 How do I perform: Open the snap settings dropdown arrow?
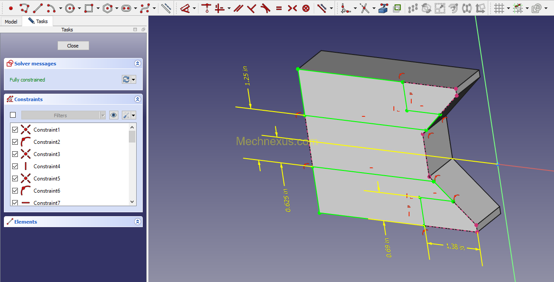coord(527,8)
